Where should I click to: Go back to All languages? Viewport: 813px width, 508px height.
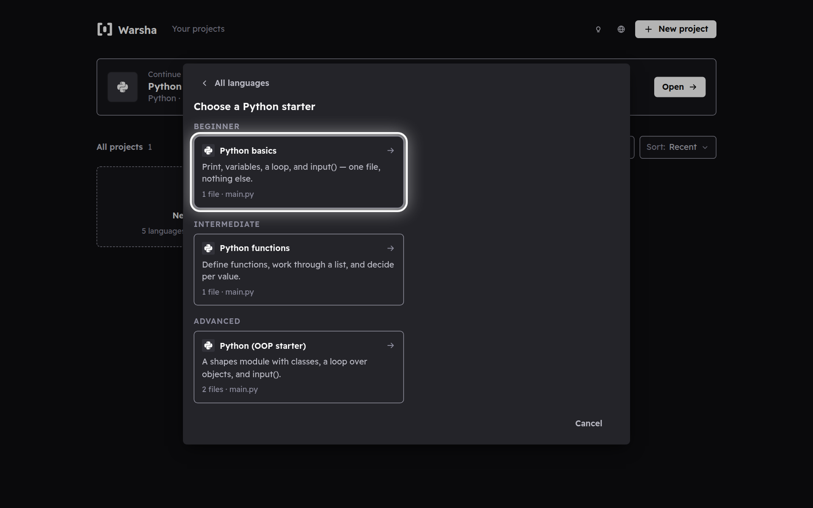click(x=235, y=83)
